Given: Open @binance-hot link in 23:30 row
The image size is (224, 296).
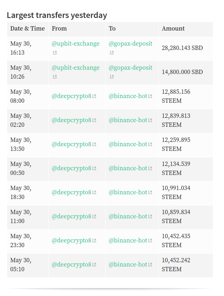Looking at the screenshot, I should tap(128, 240).
